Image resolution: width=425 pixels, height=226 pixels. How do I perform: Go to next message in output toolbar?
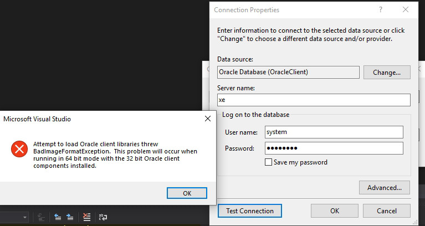pos(70,217)
